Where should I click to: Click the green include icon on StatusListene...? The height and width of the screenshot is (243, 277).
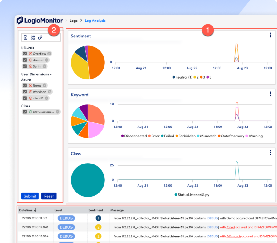point(31,112)
